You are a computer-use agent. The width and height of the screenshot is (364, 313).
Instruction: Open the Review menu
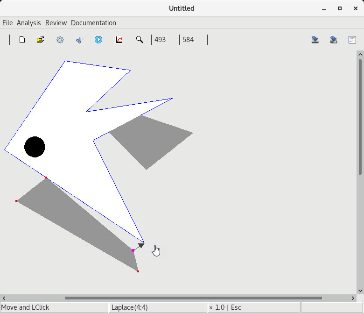tap(56, 23)
